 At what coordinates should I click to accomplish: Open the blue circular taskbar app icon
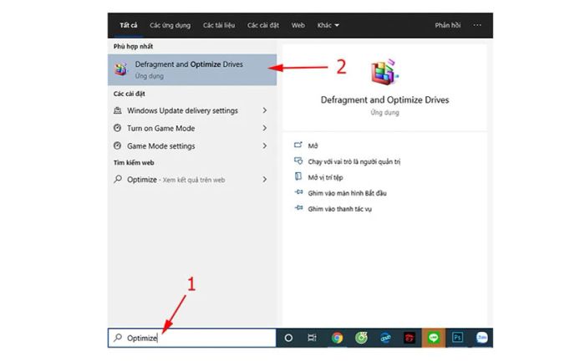[x=385, y=338]
